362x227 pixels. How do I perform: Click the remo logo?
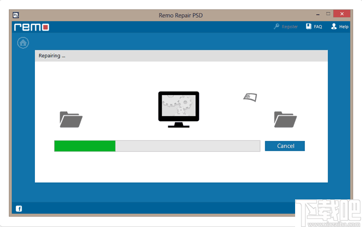[31, 27]
